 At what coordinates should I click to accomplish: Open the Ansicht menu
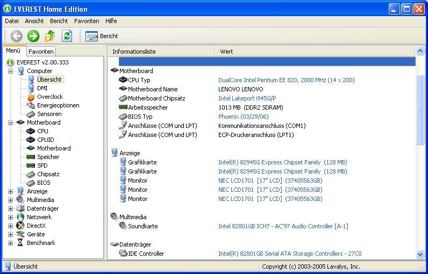click(x=34, y=21)
